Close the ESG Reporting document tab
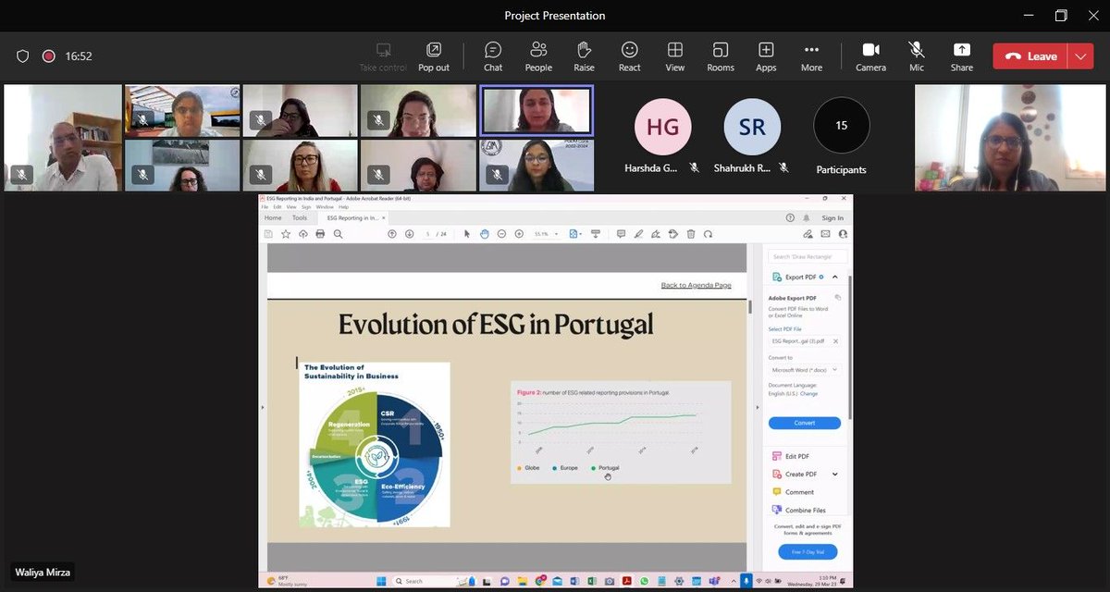The image size is (1110, 592). click(x=384, y=217)
